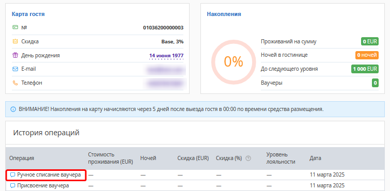Click the 1 000 EUR next level badge
Viewport: 390px width, 191px height.
tap(365, 69)
